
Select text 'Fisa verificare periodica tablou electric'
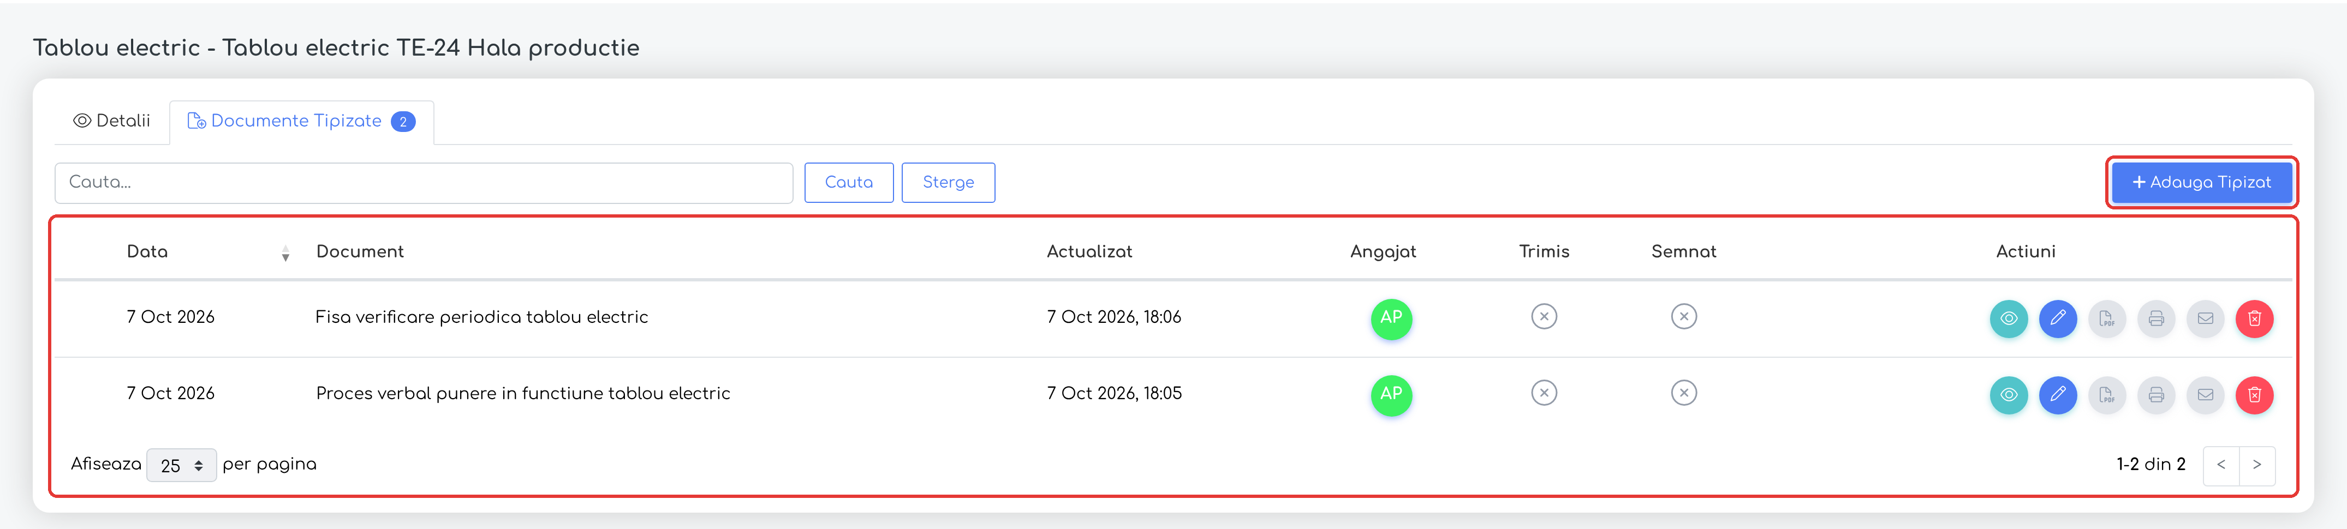tap(481, 317)
